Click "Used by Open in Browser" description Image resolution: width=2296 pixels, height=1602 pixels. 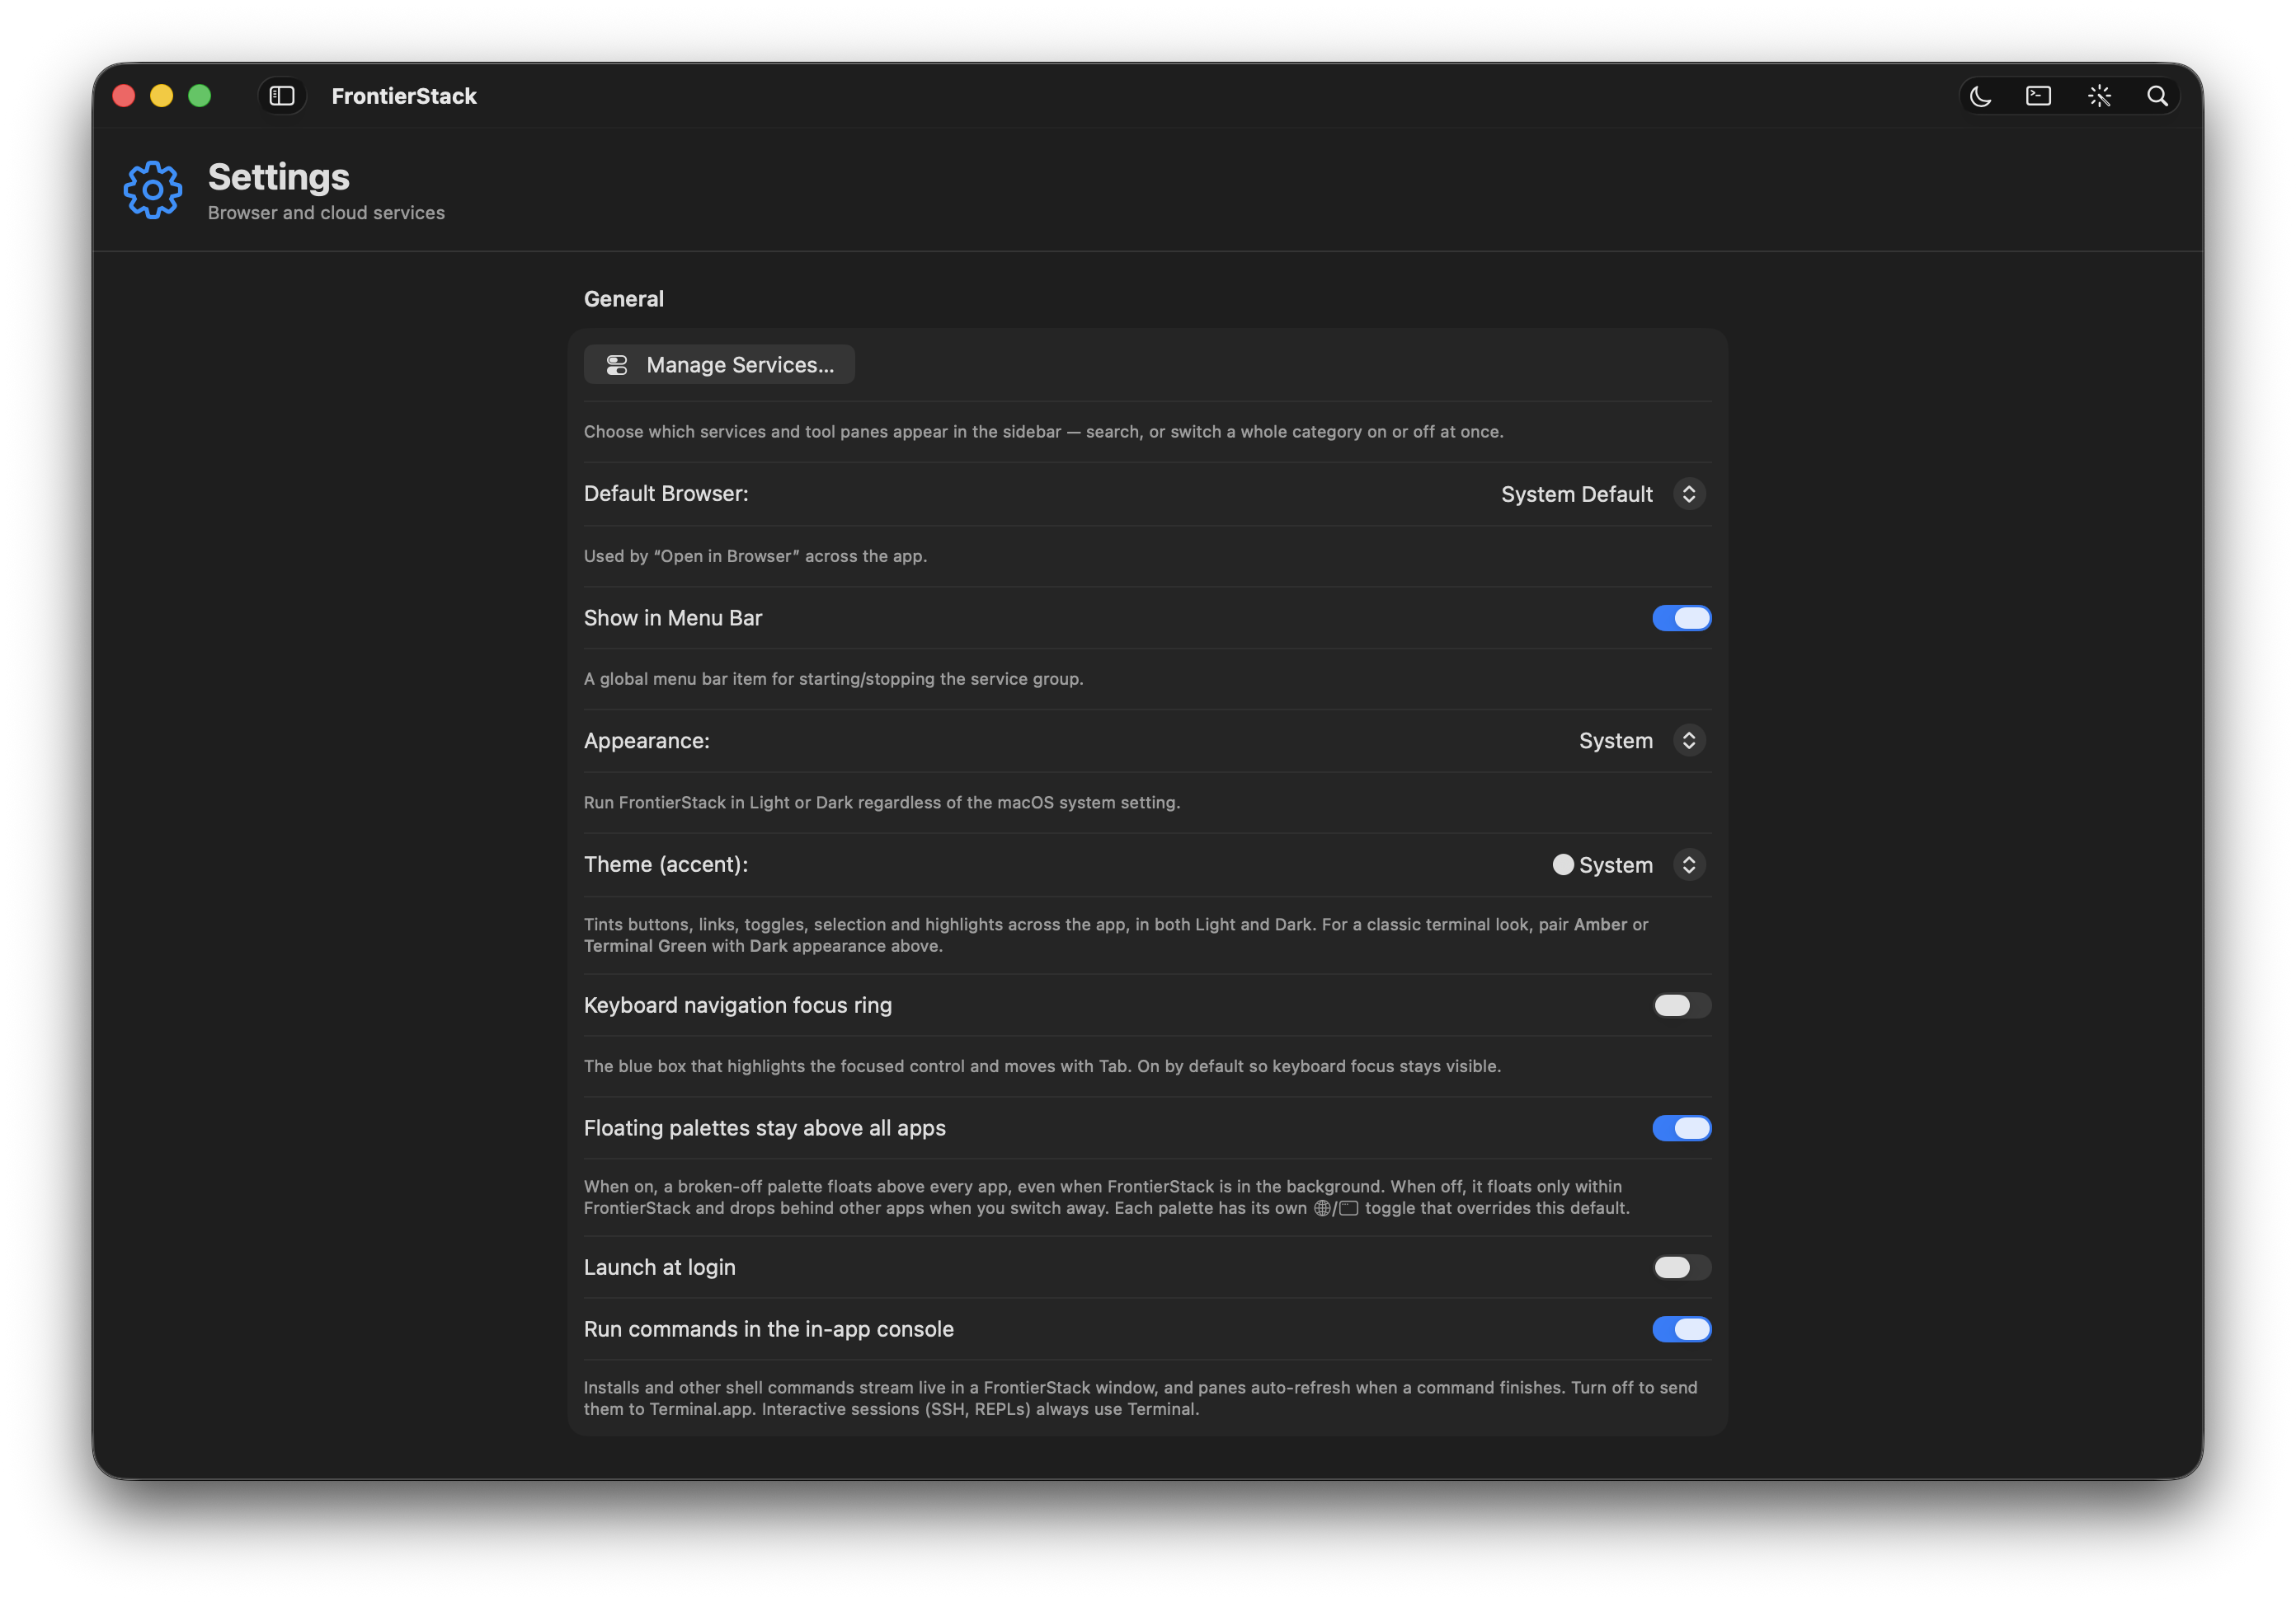click(756, 556)
